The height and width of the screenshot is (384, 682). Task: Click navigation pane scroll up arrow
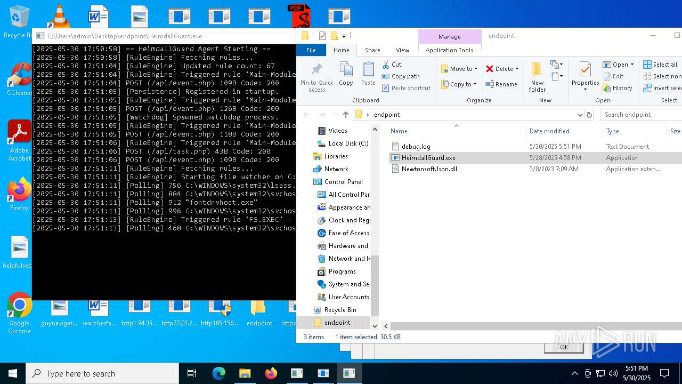(375, 130)
